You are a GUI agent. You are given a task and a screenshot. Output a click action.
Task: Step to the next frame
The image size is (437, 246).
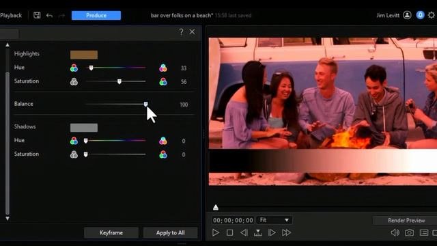272,232
